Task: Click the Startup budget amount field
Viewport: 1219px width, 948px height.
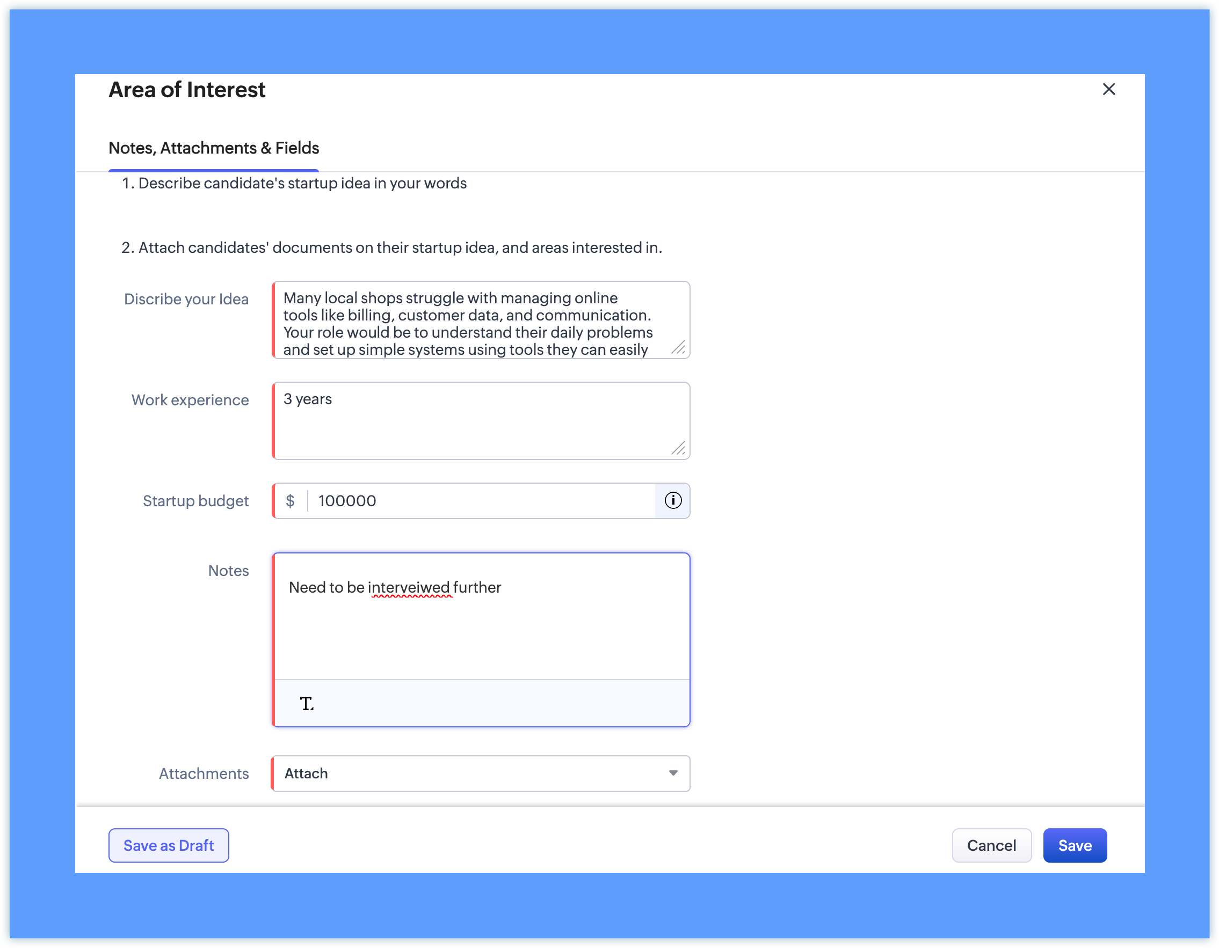Action: tap(480, 500)
